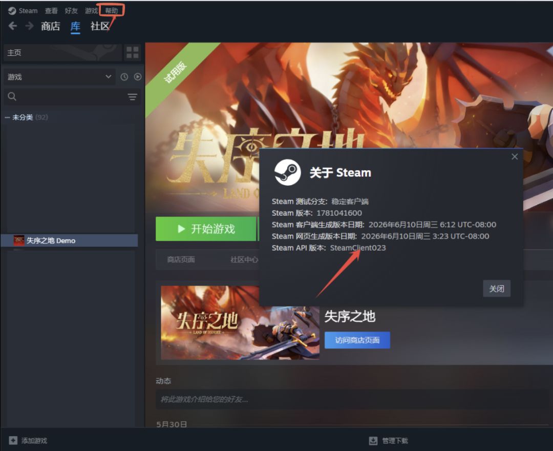Open the 好友 menu

(x=71, y=11)
